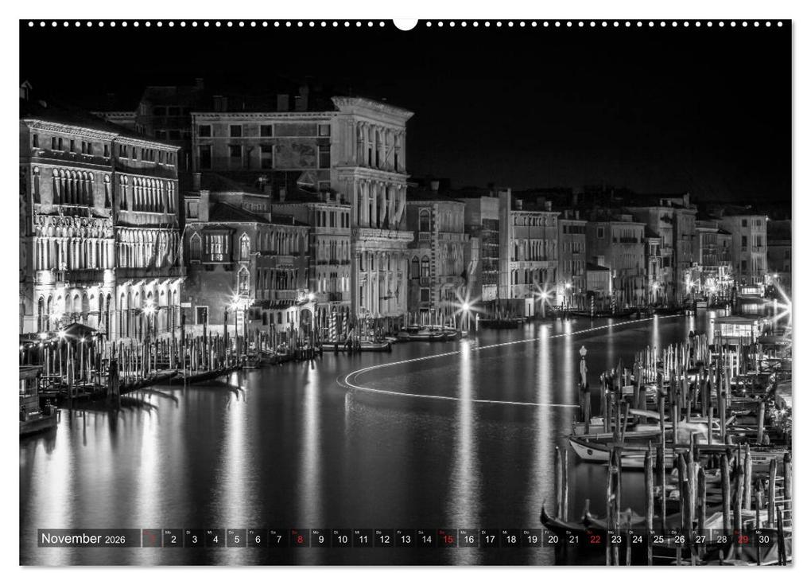The image size is (811, 585).
Task: Click the year 2026 text
Action: coord(114,540)
